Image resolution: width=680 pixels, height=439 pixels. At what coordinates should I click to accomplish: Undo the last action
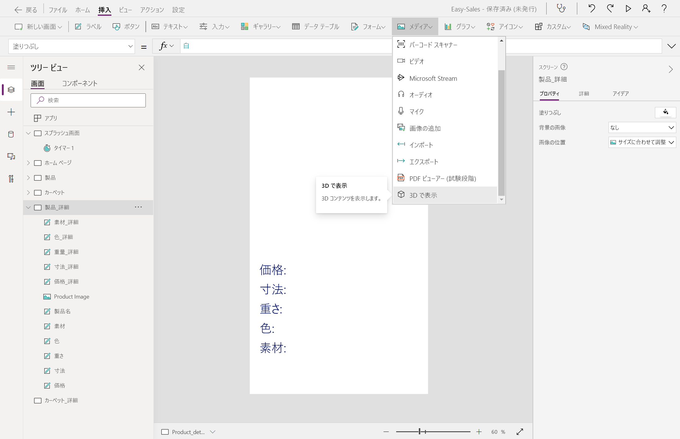click(591, 8)
